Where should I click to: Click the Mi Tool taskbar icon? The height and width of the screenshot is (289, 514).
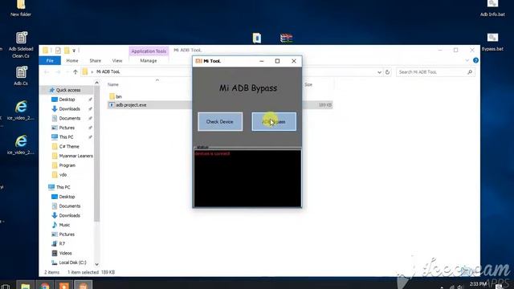(84, 285)
